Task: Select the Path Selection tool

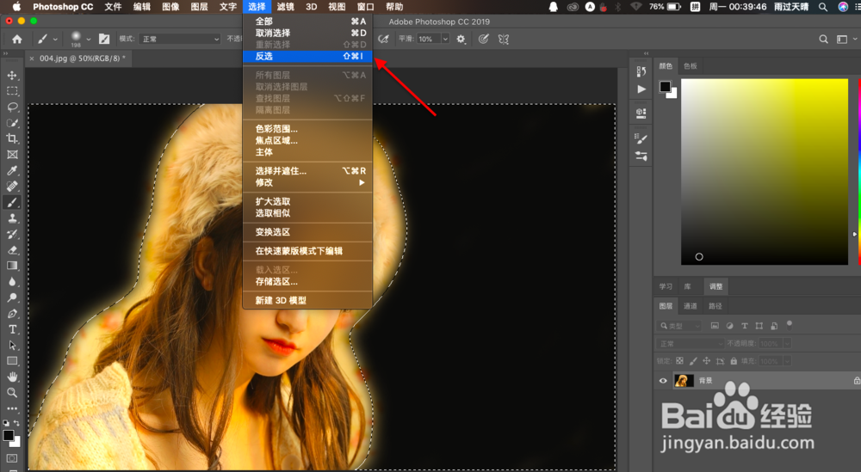Action: (12, 346)
